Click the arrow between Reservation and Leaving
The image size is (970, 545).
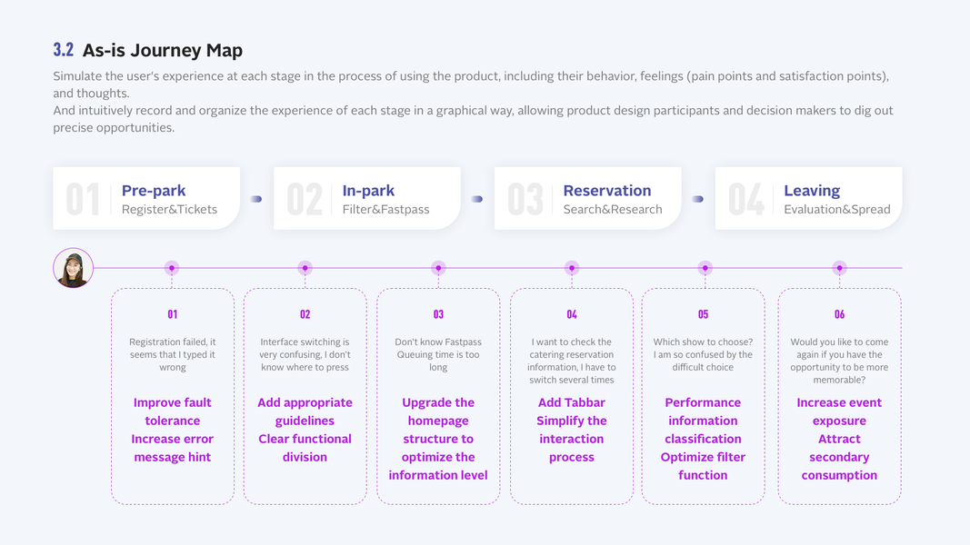pos(698,199)
